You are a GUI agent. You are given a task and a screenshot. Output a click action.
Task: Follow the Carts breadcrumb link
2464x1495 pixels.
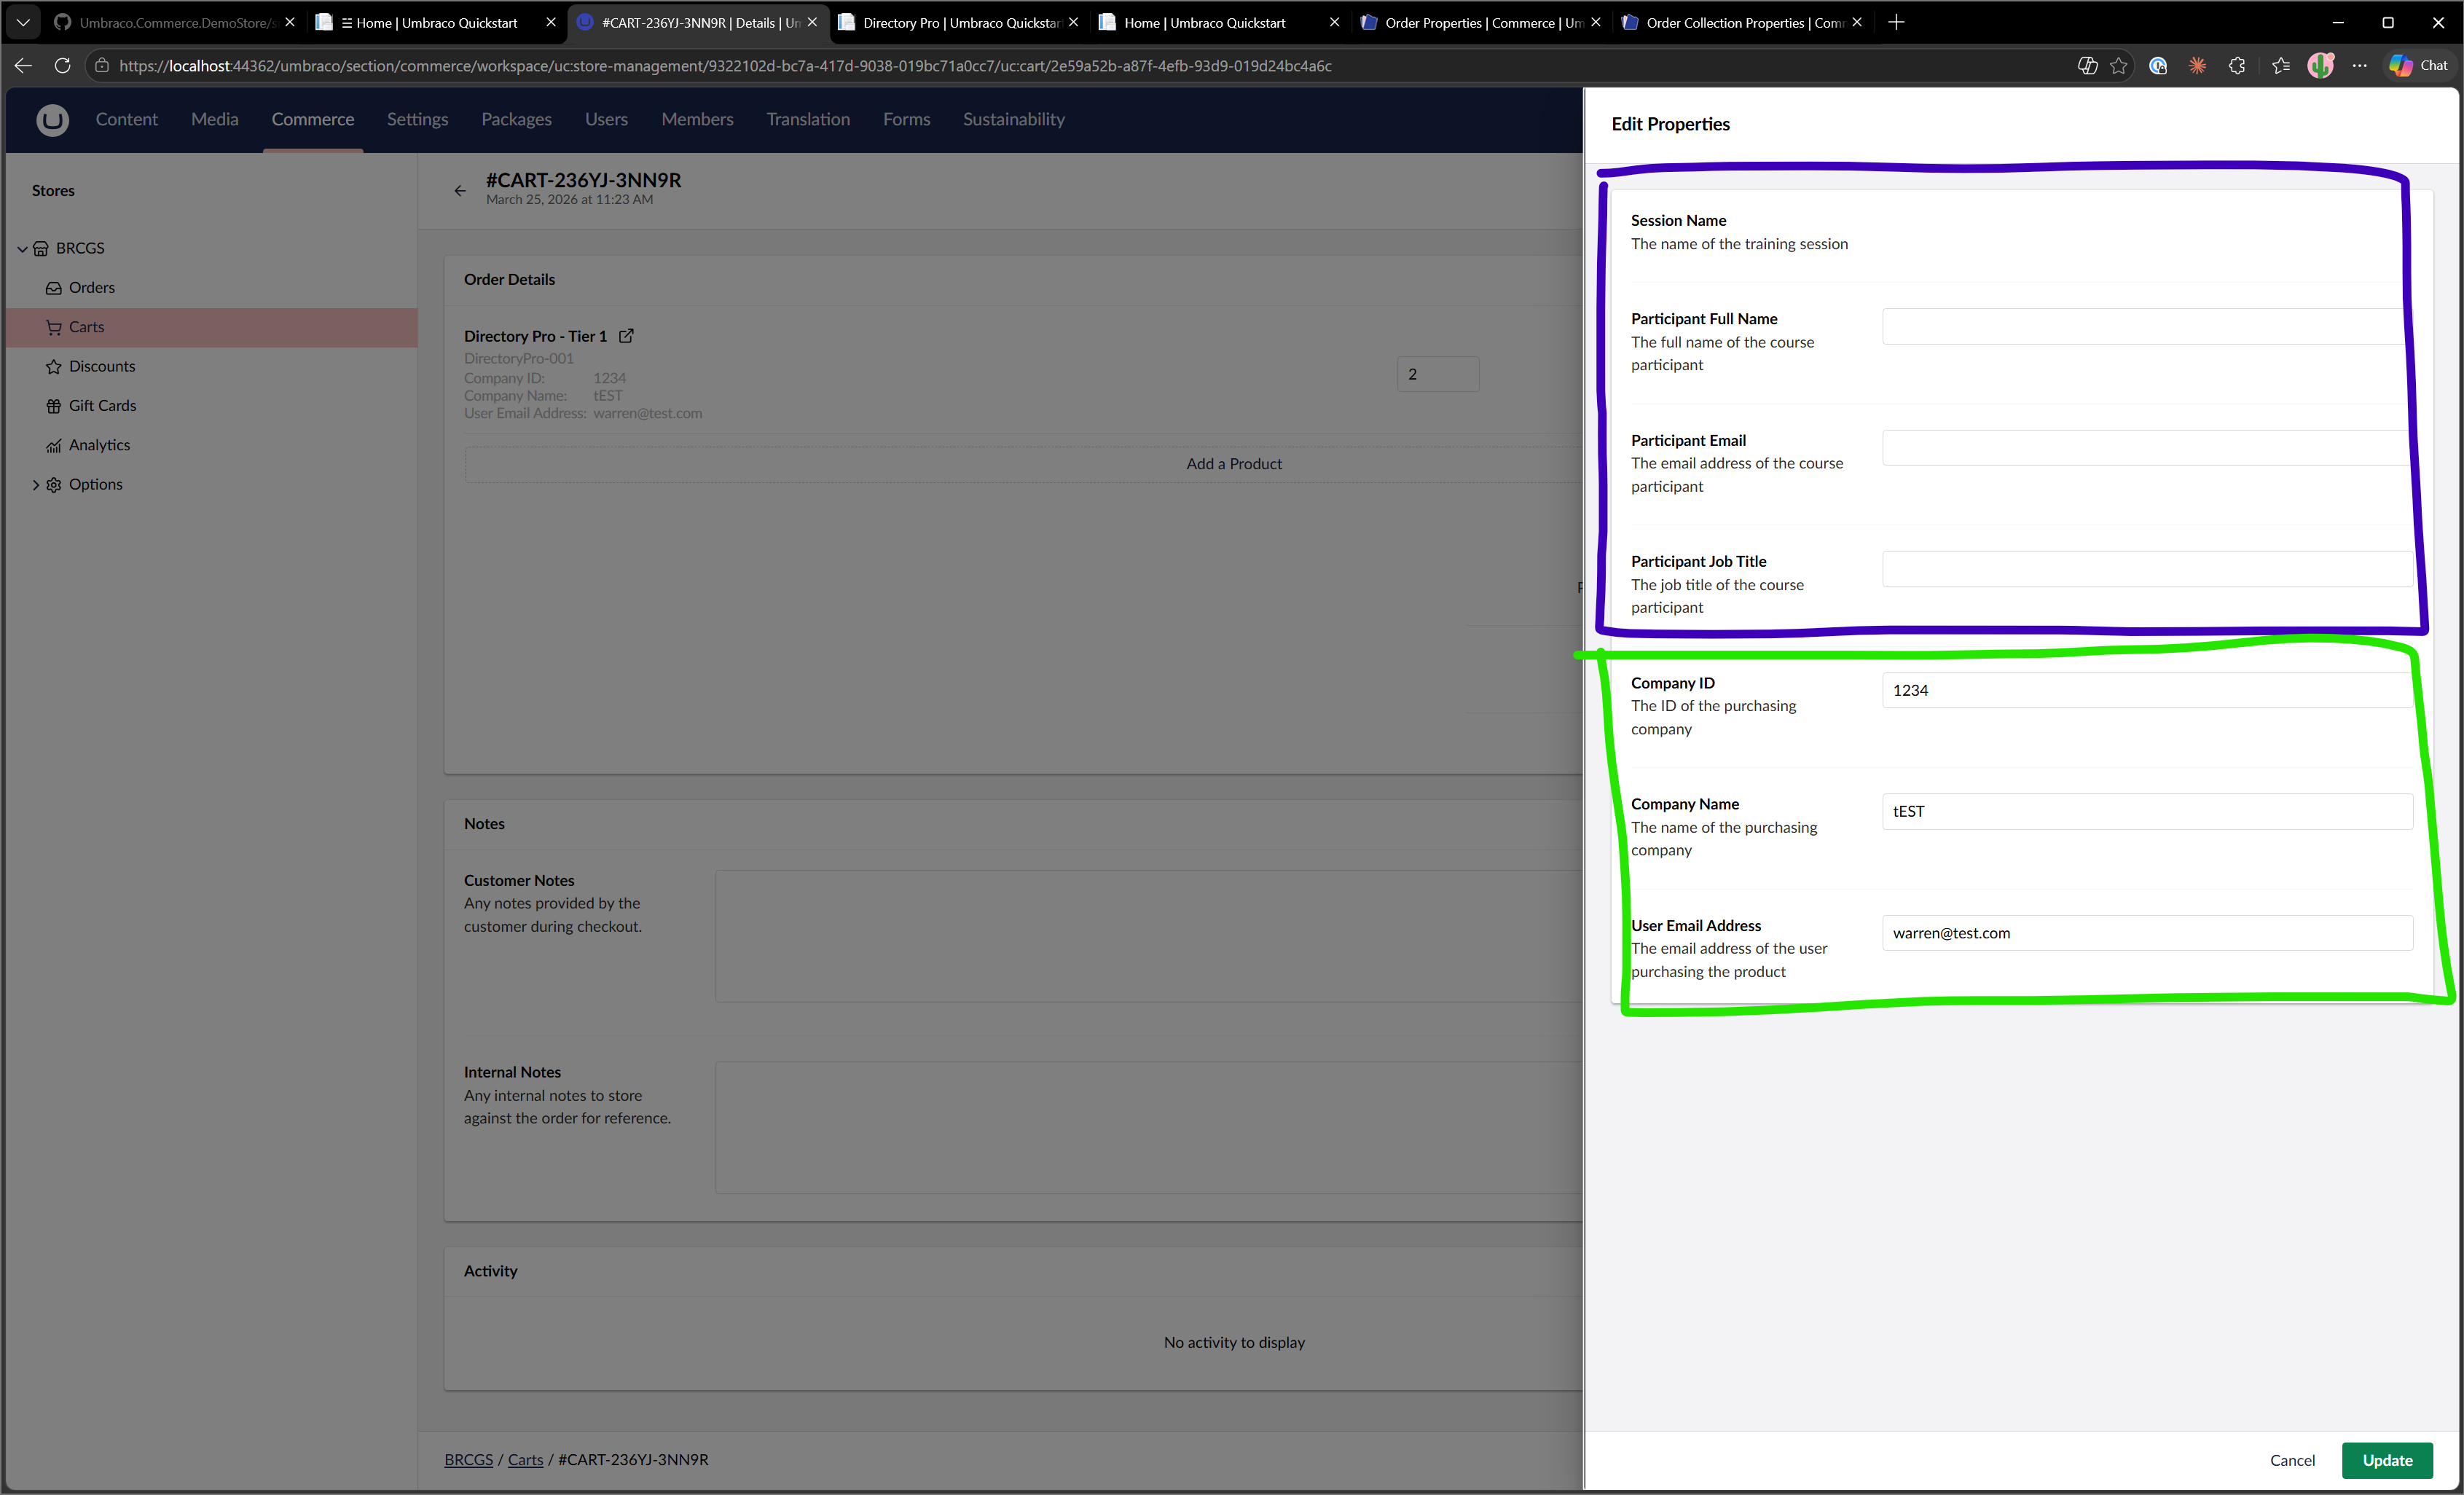525,1460
